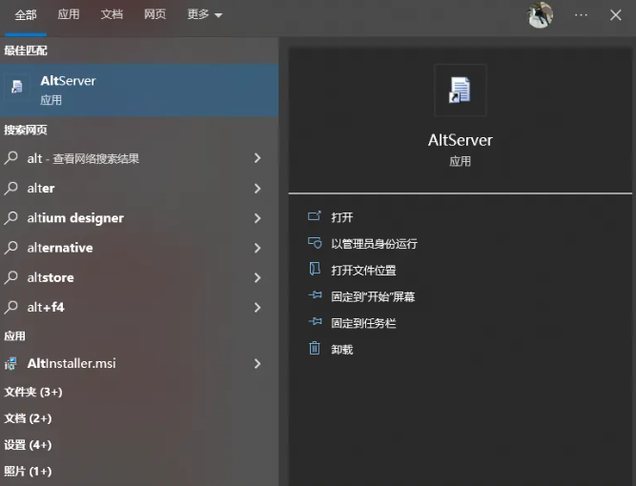
Task: Open the 更多 dropdown
Action: click(204, 14)
